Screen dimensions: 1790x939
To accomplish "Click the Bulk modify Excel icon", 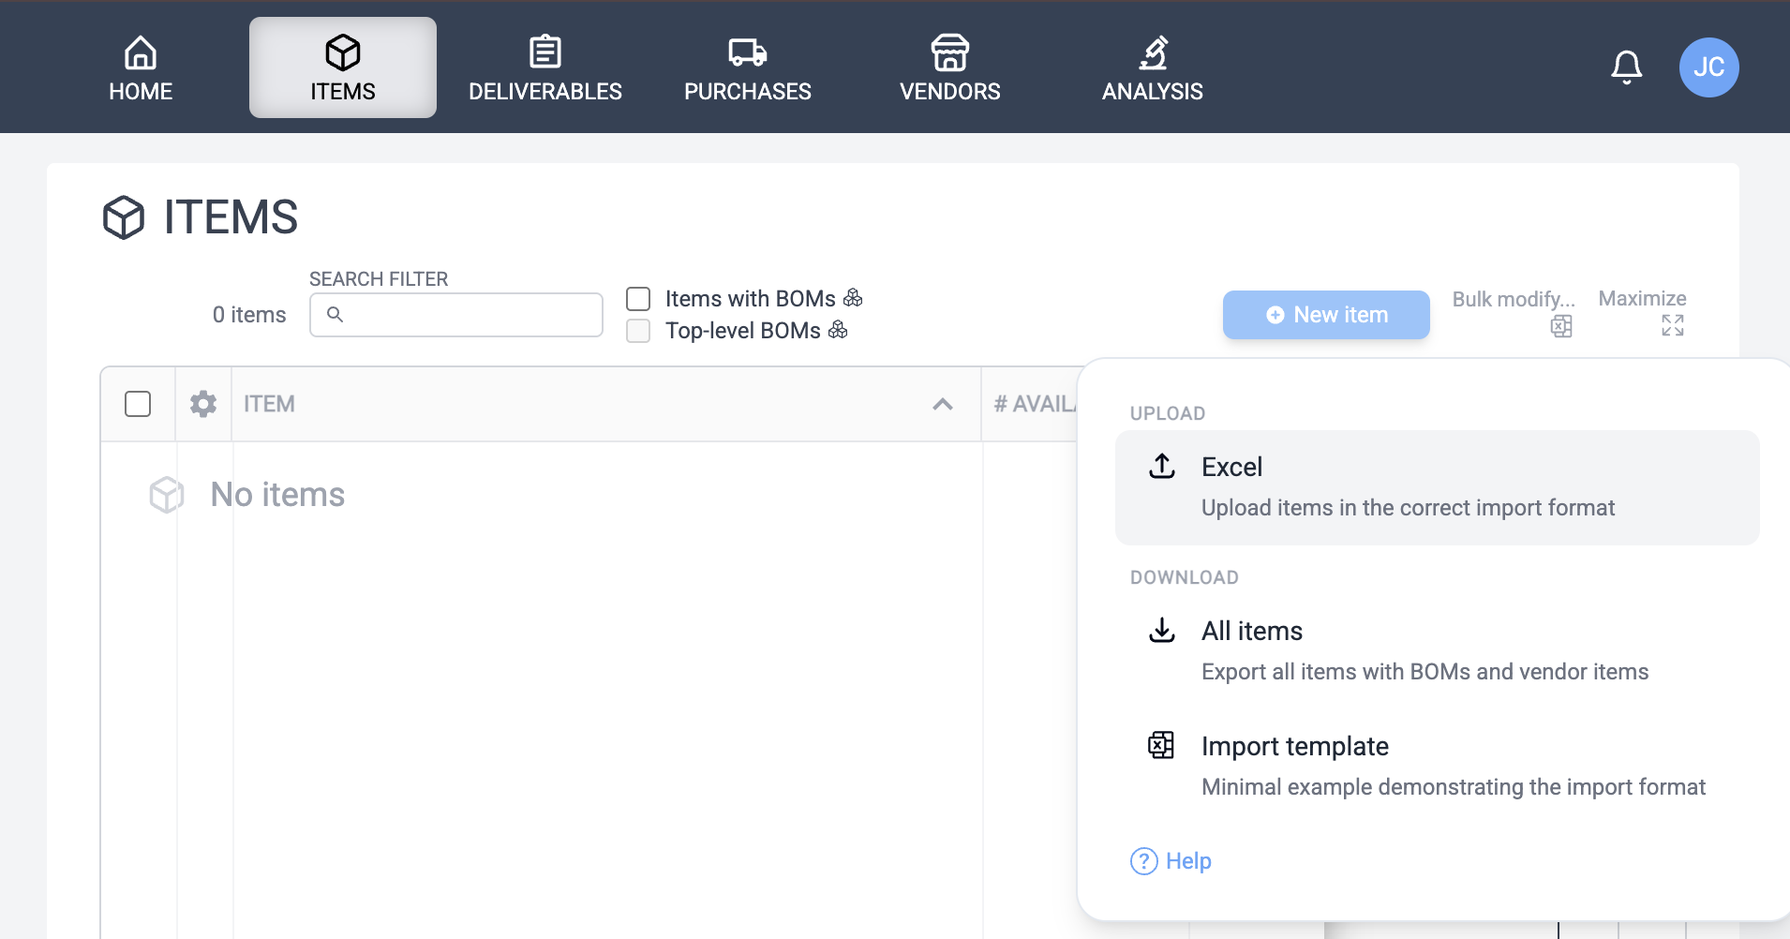I will [x=1560, y=326].
